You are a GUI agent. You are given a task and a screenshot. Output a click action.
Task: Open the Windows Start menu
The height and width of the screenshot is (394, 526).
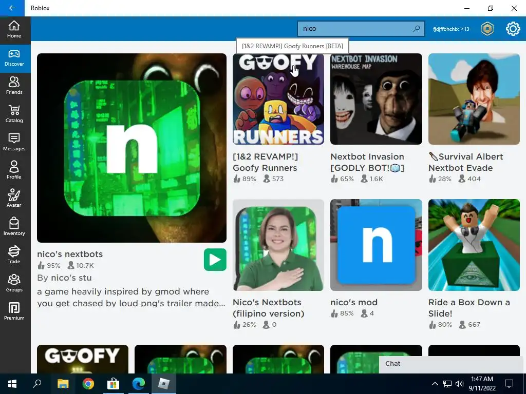click(x=12, y=384)
